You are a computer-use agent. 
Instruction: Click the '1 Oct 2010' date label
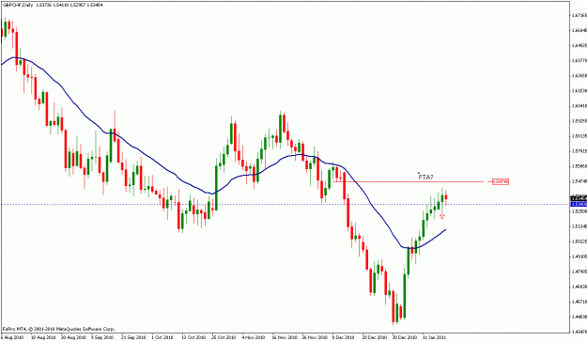[x=162, y=337]
